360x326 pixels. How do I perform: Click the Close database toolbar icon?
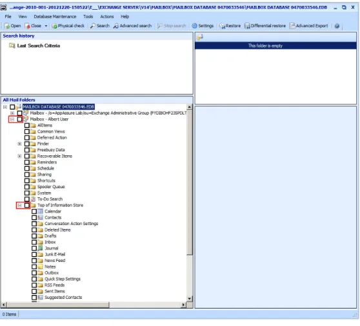27,26
